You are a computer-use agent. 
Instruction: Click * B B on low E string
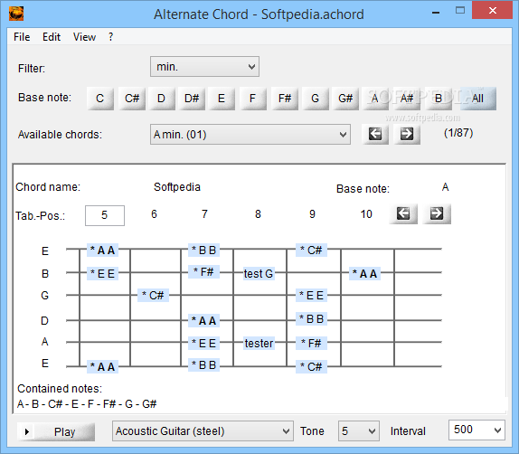204,365
